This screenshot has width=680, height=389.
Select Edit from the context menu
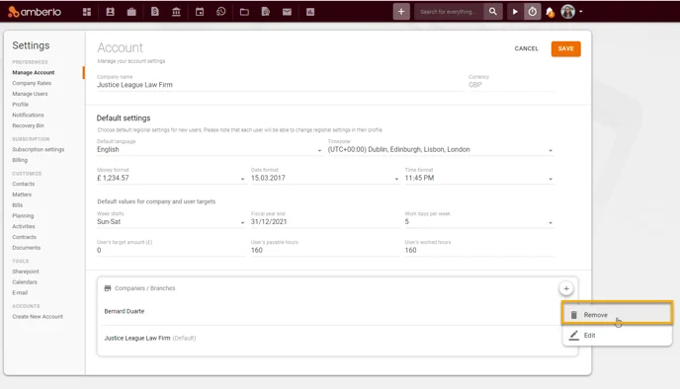[617, 336]
